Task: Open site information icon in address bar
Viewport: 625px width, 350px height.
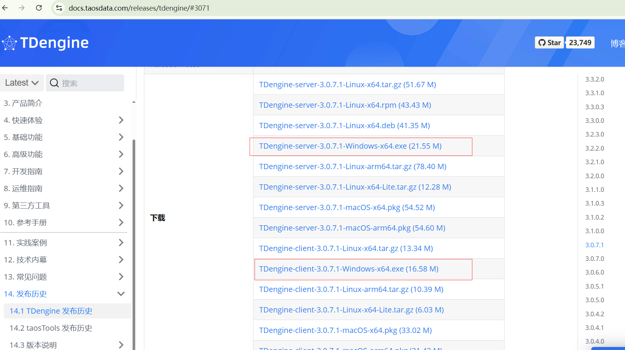Action: pyautogui.click(x=59, y=8)
